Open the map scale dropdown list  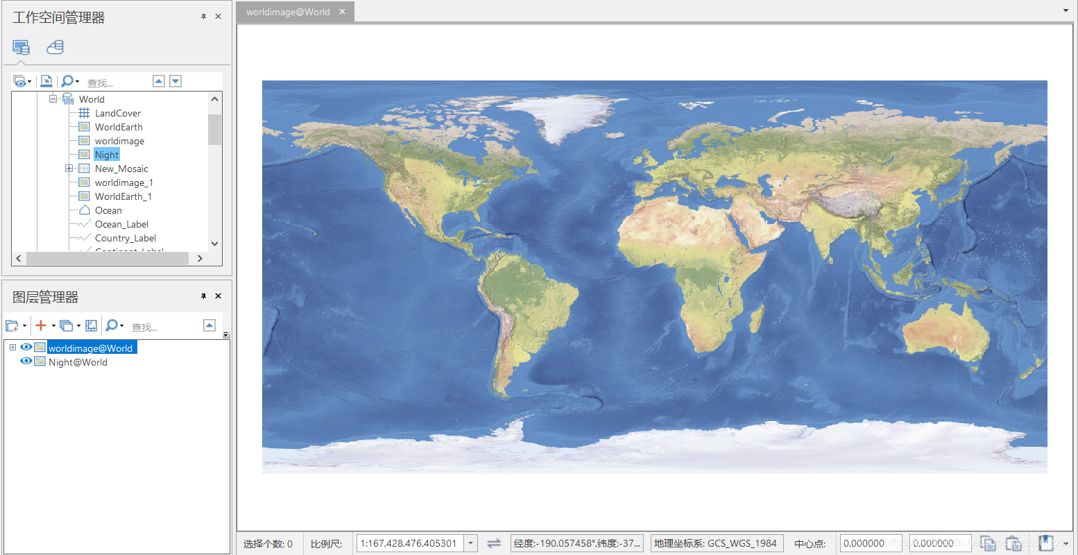click(x=471, y=543)
